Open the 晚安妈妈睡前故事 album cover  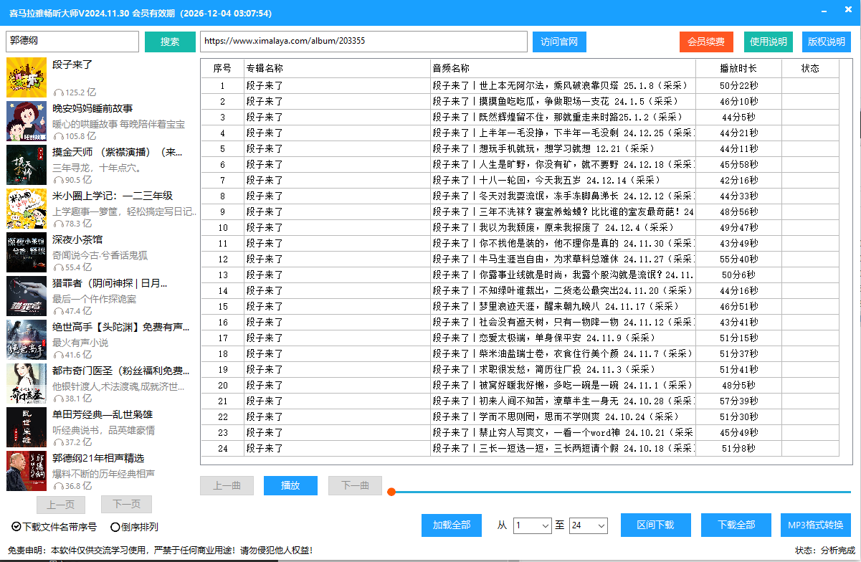point(27,121)
